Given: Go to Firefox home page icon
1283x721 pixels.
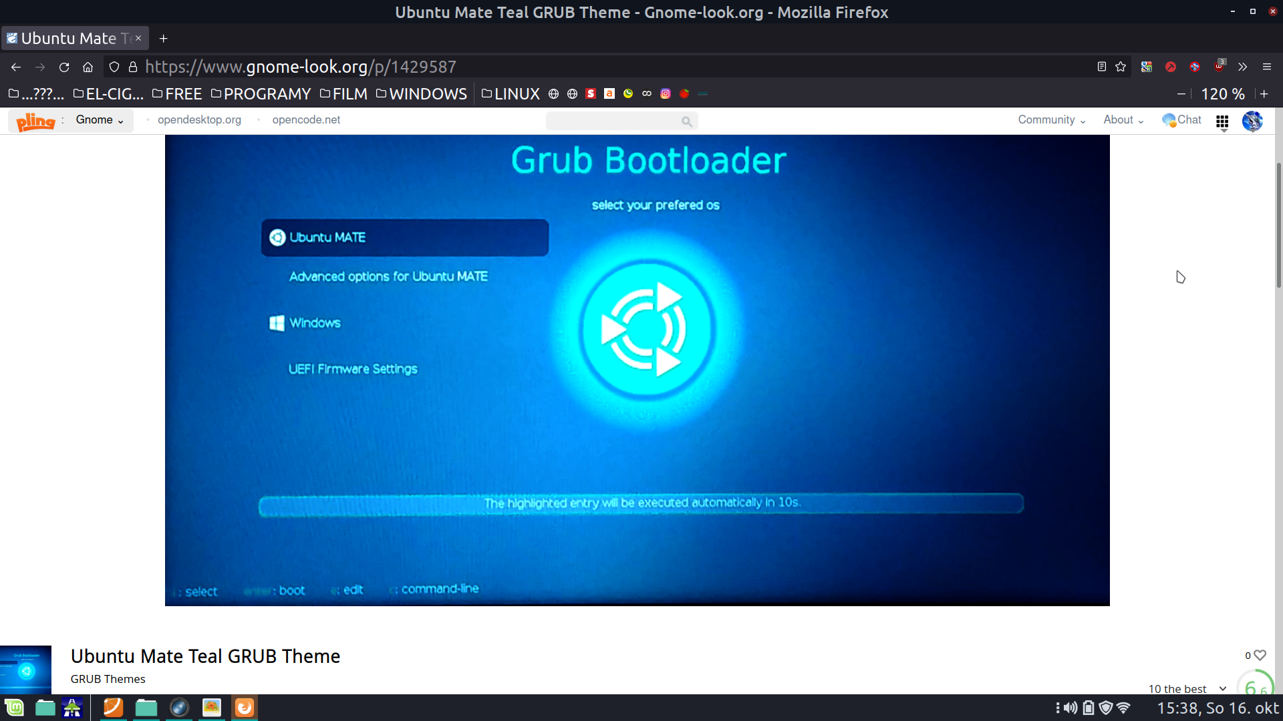Looking at the screenshot, I should (x=88, y=67).
